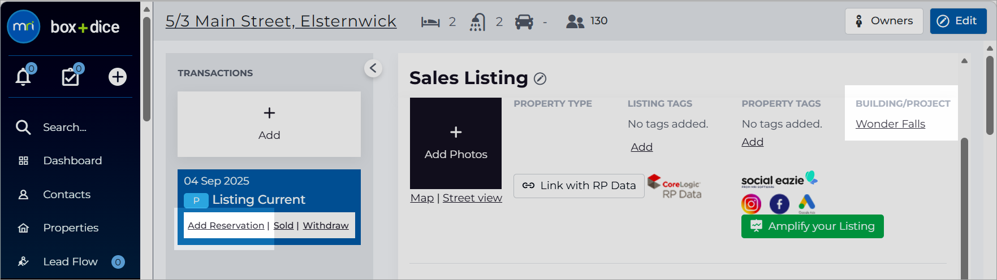Image resolution: width=997 pixels, height=280 pixels.
Task: Open the Facebook social icon
Action: pyautogui.click(x=779, y=204)
